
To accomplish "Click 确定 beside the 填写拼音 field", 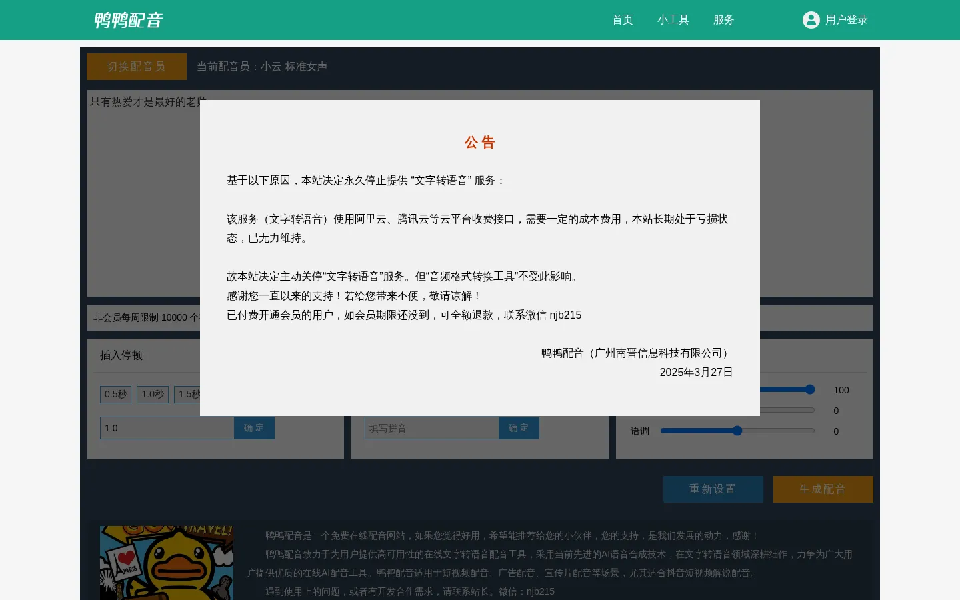I will (x=519, y=428).
